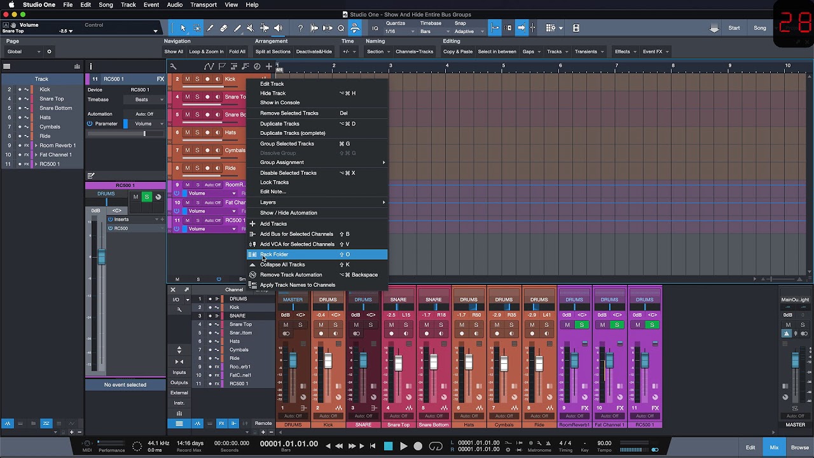
Task: Click the Remote button in console
Action: [263, 423]
